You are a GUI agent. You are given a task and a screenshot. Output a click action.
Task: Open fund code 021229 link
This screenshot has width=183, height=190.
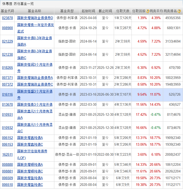point(7,41)
